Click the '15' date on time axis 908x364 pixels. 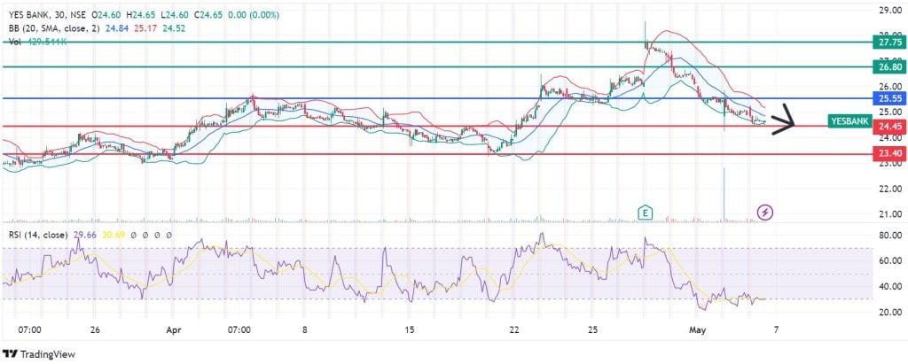410,329
